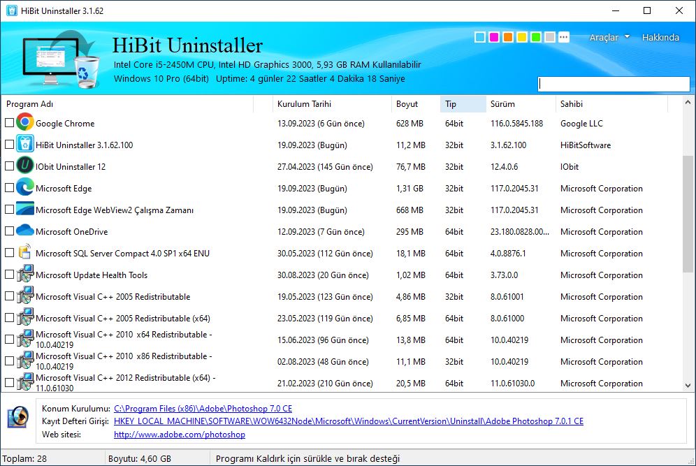The height and width of the screenshot is (466, 696).
Task: Click the HiBit Uninstaller title bar icon
Action: (12, 10)
